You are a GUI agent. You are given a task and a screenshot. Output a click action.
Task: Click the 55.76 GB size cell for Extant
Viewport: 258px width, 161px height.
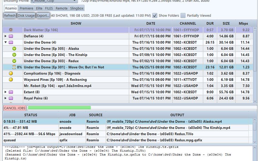coord(226,92)
